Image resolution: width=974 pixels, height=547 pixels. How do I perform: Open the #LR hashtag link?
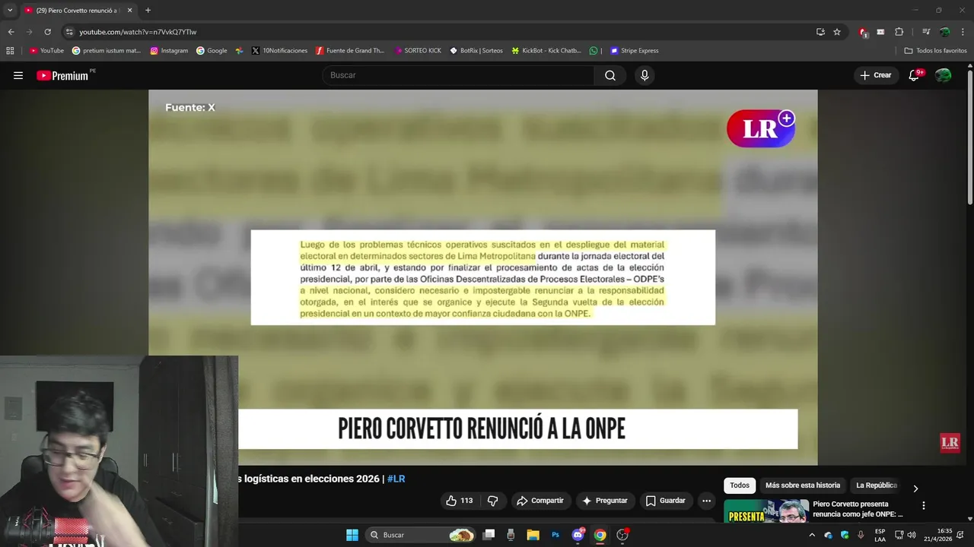point(396,479)
